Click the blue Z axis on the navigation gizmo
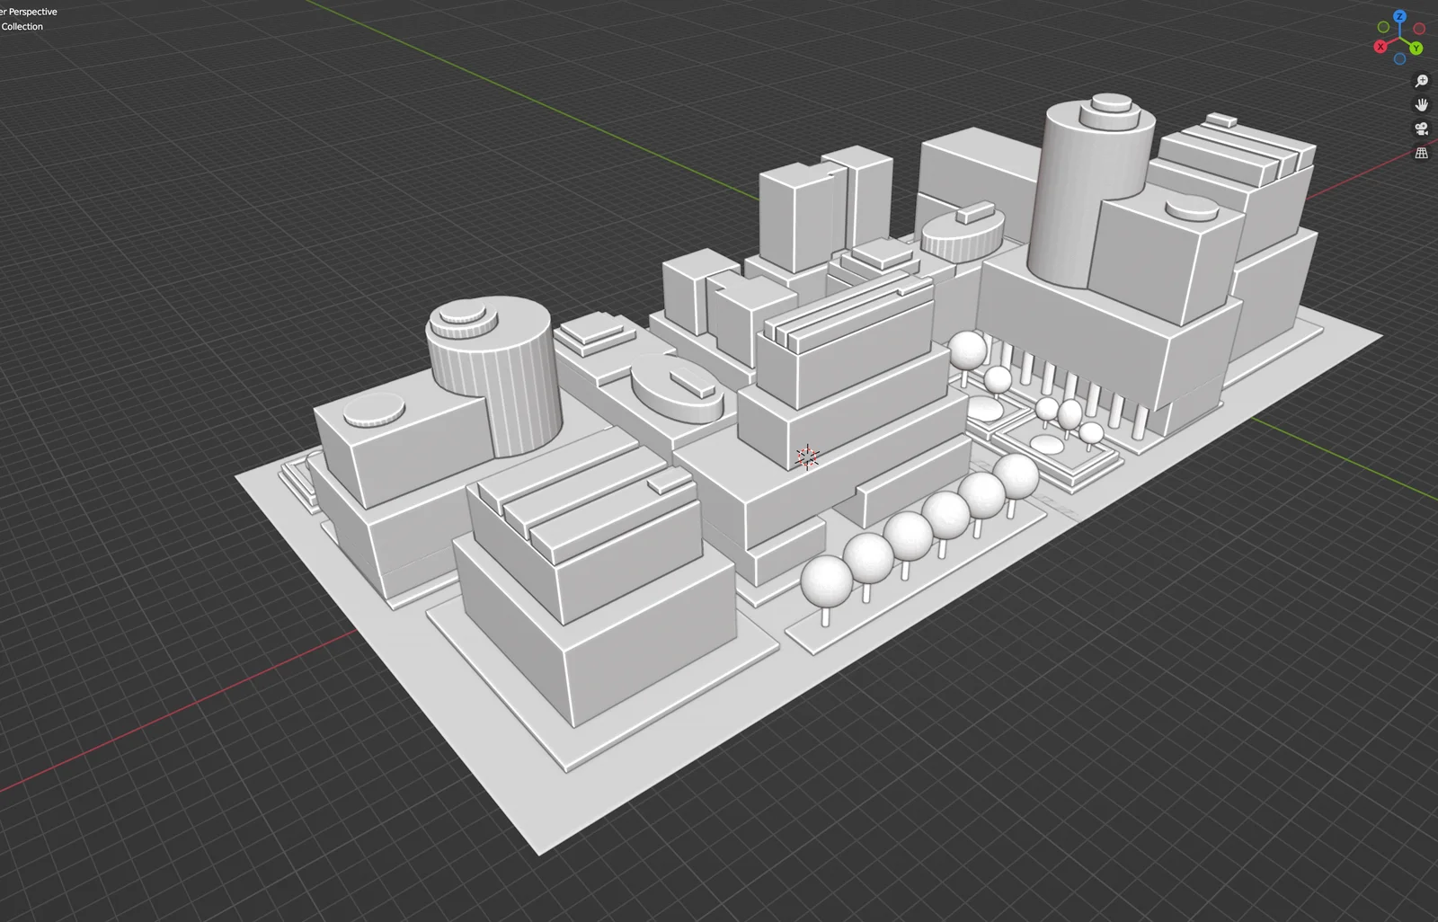1438x922 pixels. (1399, 16)
